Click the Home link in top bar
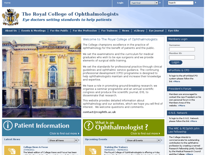Screen dimensions: 206x155 [x=7, y=3]
